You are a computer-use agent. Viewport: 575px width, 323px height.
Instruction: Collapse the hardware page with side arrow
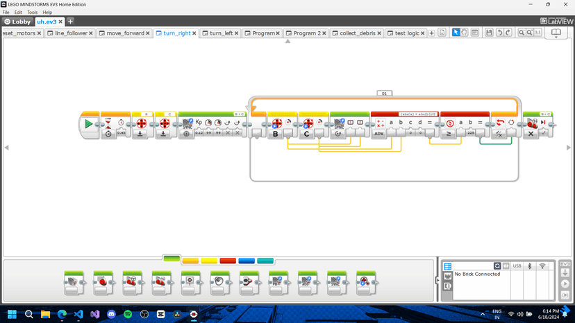437,281
